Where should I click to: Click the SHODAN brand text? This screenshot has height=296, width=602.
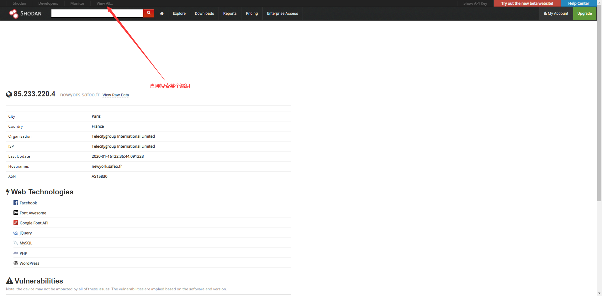coord(31,13)
